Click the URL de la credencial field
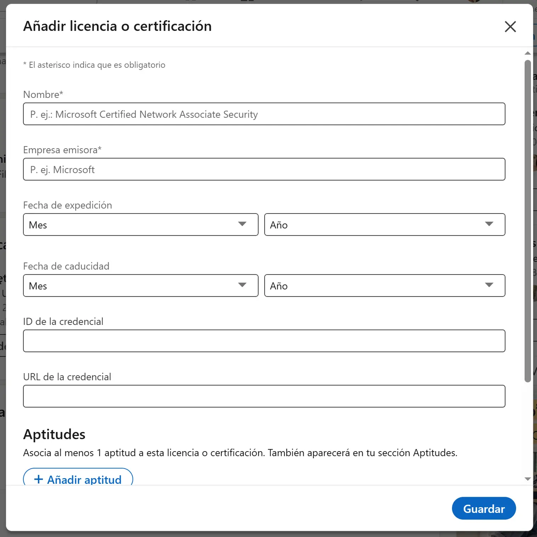Image resolution: width=537 pixels, height=537 pixels. tap(264, 396)
